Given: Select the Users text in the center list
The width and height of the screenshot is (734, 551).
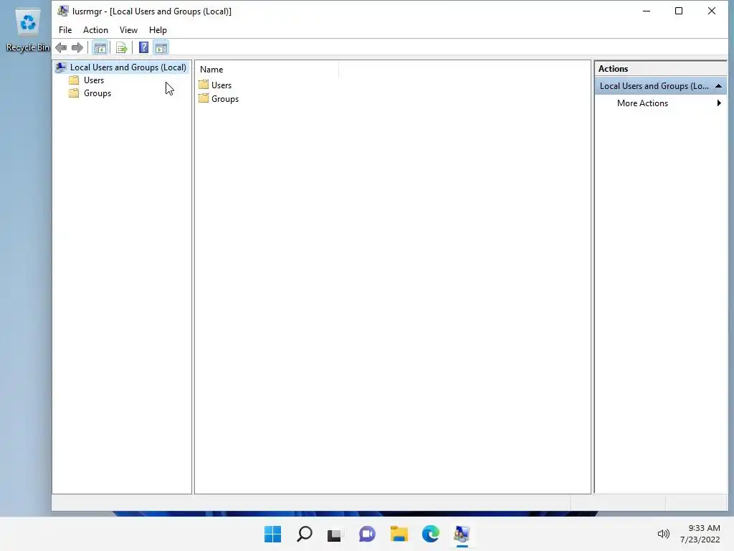Looking at the screenshot, I should (221, 85).
